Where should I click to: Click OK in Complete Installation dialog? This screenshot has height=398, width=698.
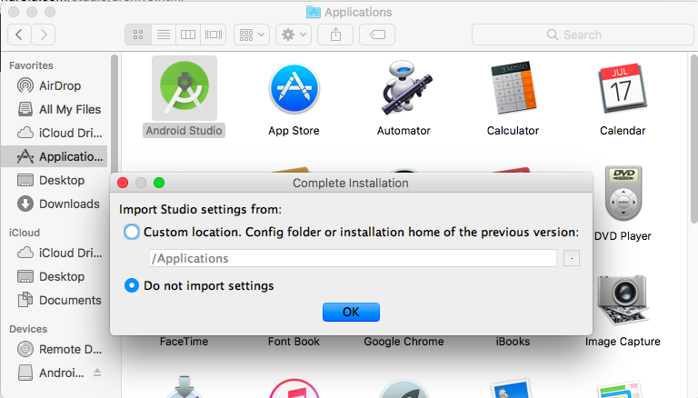click(351, 312)
